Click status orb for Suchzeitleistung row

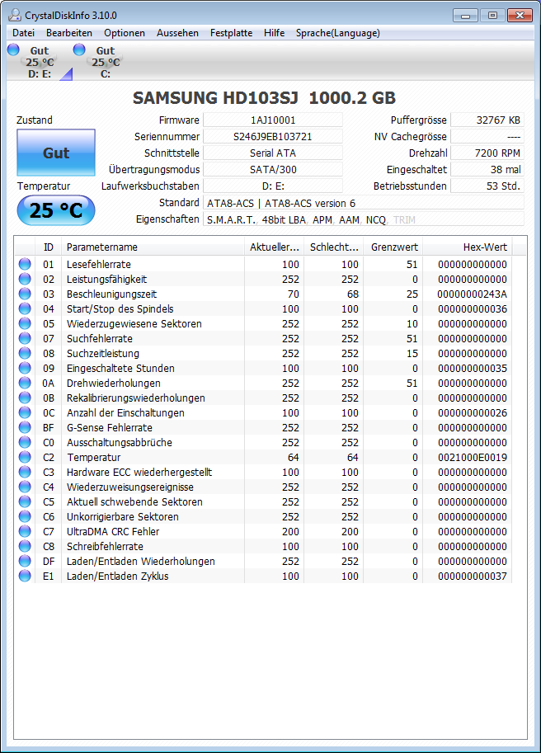coord(25,354)
